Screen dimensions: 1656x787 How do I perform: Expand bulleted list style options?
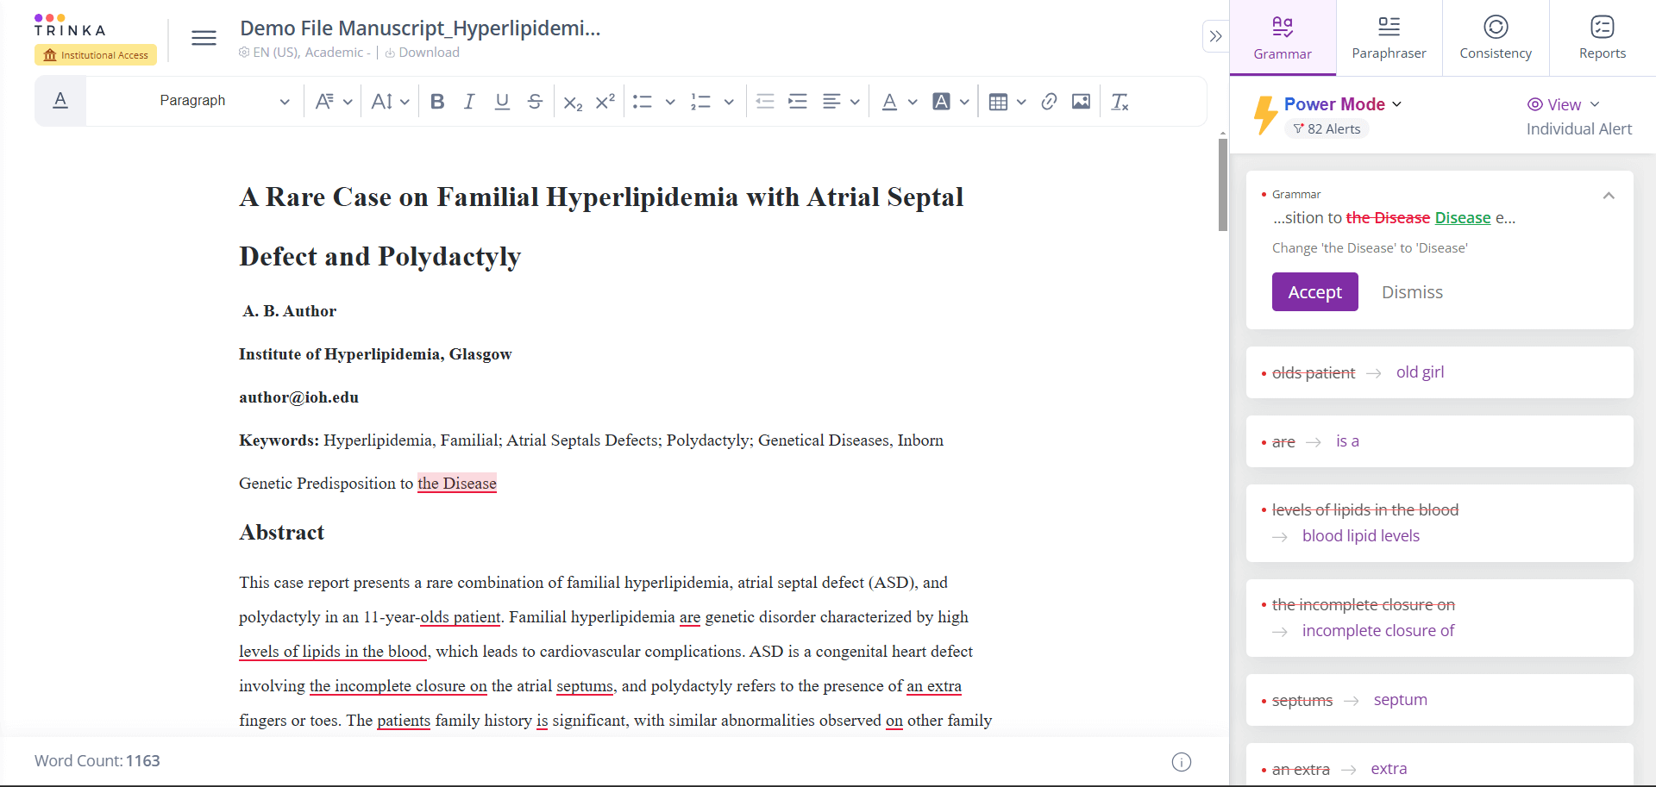tap(670, 102)
